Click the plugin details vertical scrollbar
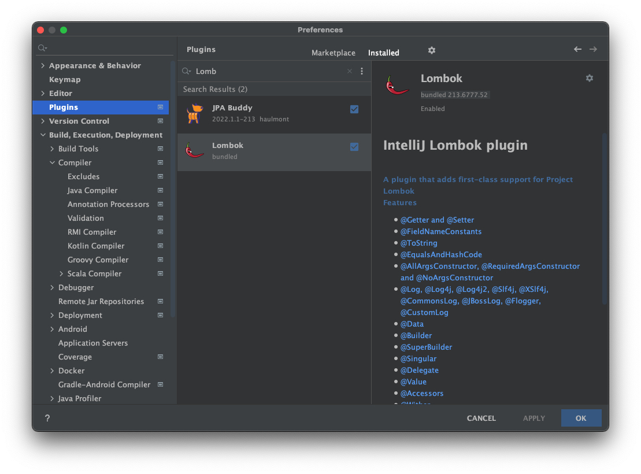This screenshot has height=474, width=641. [604, 218]
